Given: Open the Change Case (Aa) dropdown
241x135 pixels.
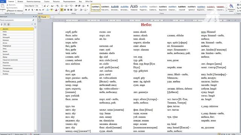Looking at the screenshot, I should click(x=52, y=6).
